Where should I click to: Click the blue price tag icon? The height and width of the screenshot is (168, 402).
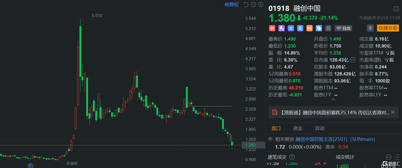click(319, 28)
